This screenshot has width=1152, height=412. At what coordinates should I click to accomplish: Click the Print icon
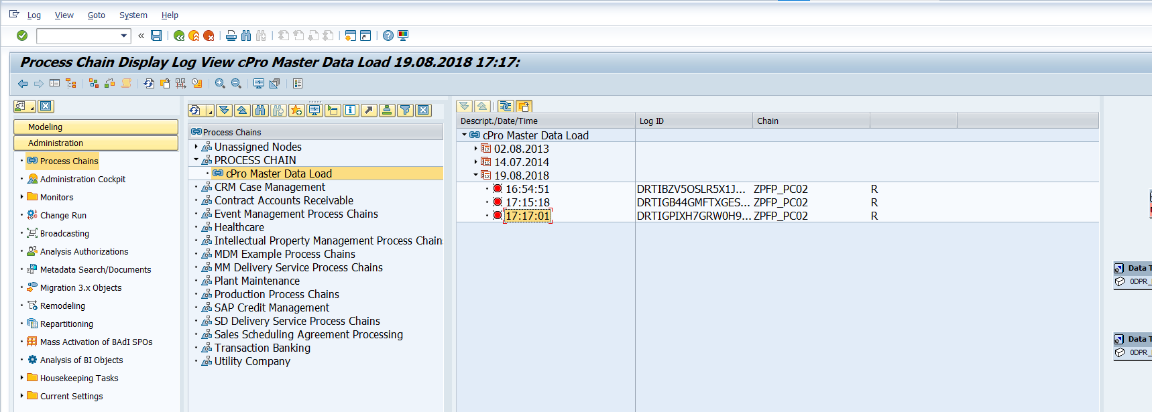coord(231,36)
